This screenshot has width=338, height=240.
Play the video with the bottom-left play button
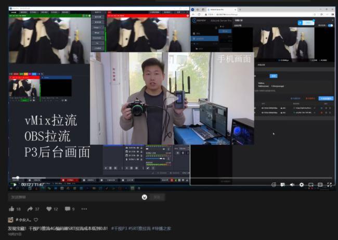point(15,185)
